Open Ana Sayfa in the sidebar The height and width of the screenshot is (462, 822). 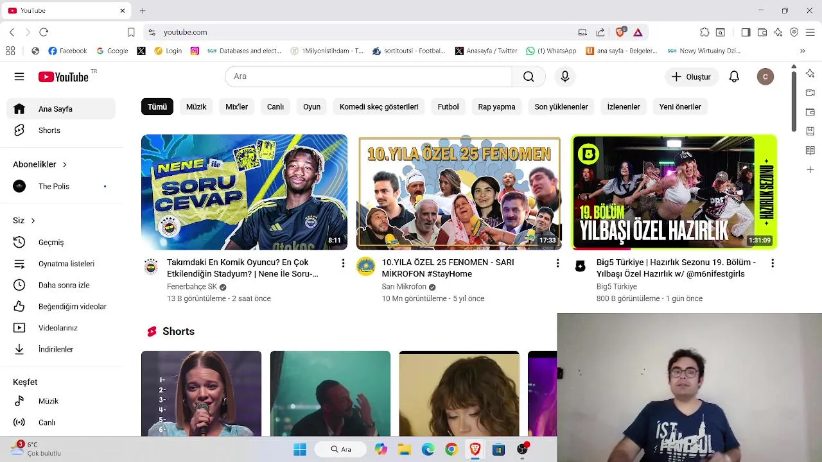61,109
